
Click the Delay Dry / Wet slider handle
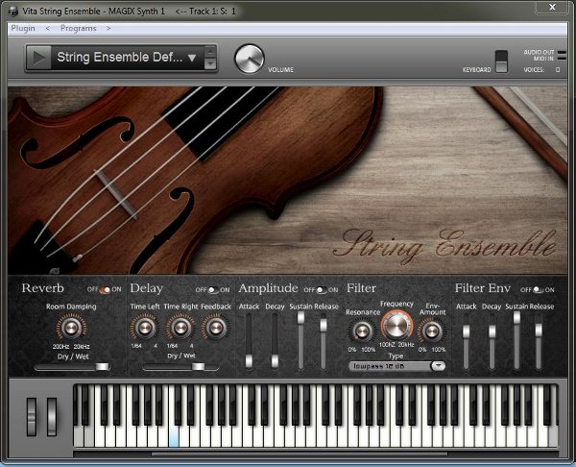[x=199, y=366]
